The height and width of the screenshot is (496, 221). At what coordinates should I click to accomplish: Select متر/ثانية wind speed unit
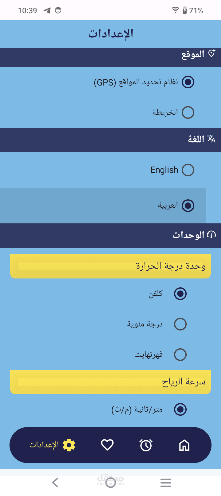click(x=180, y=409)
